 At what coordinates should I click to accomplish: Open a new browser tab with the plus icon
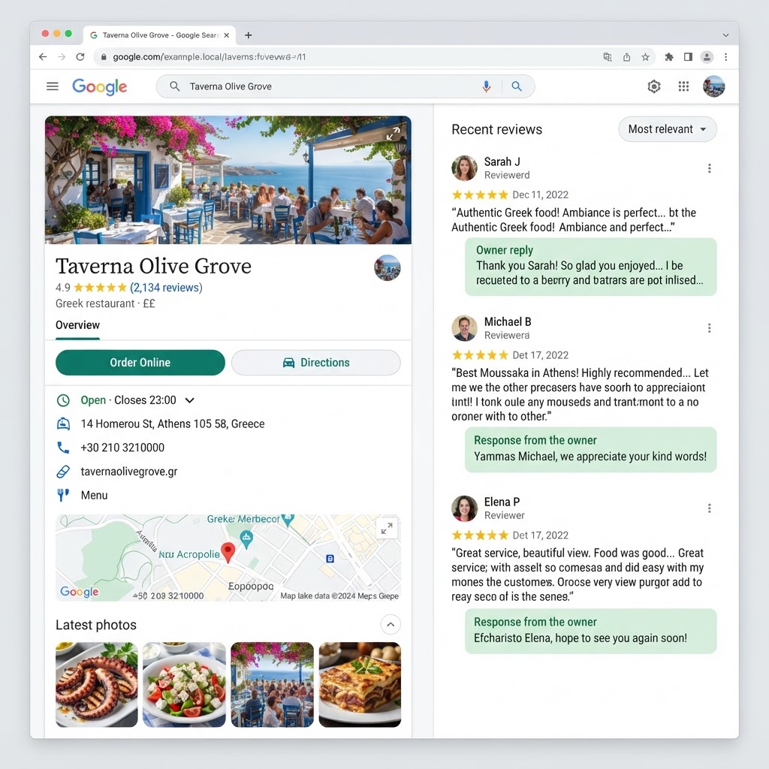[x=248, y=35]
